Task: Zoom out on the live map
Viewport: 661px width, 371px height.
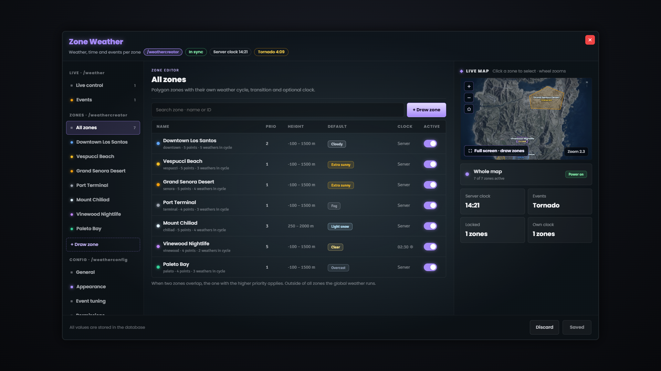Action: (469, 98)
